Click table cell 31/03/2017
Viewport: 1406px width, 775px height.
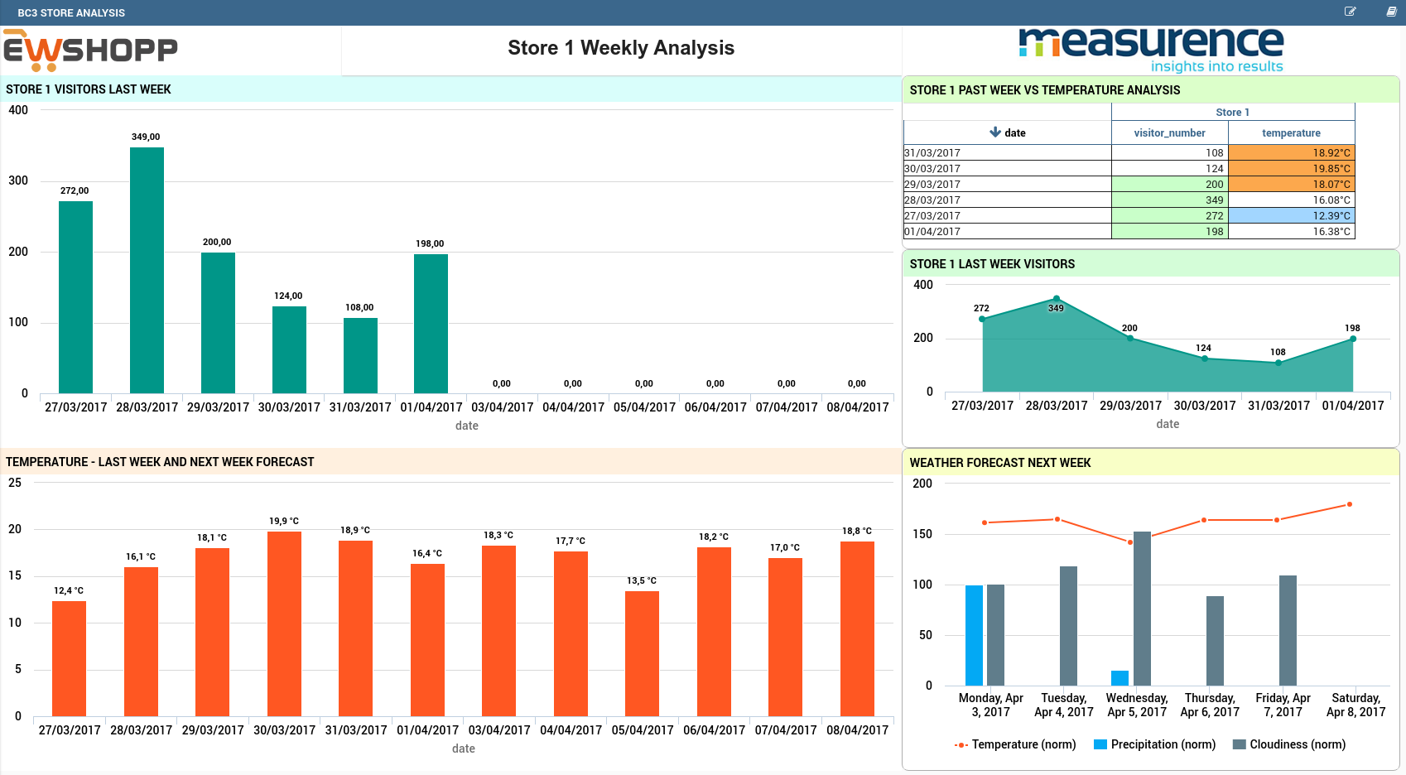1007,152
